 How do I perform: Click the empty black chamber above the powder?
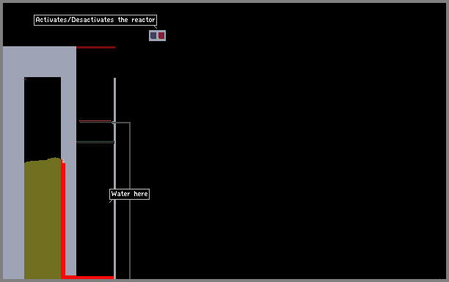[43, 117]
